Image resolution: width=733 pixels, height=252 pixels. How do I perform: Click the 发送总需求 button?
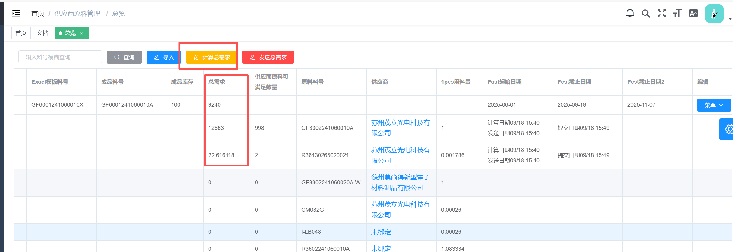(268, 57)
